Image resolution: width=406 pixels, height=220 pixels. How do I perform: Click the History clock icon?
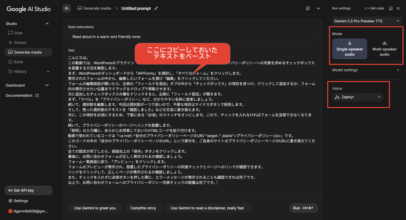click(x=10, y=72)
